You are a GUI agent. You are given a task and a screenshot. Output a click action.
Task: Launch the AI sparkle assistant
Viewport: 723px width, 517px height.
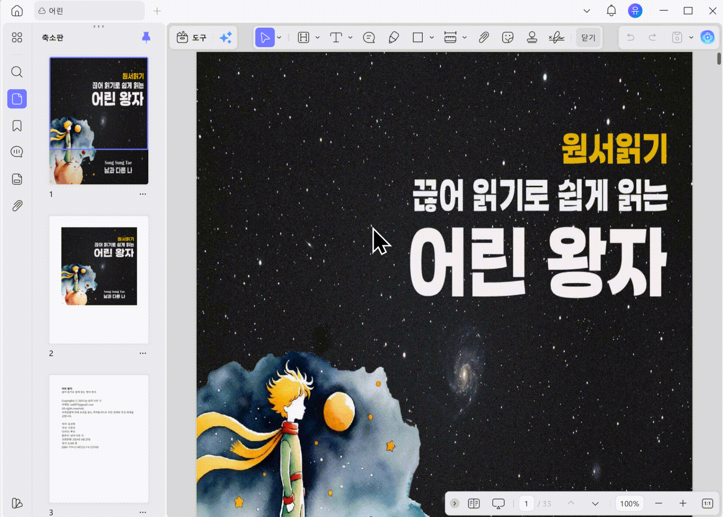click(x=226, y=37)
